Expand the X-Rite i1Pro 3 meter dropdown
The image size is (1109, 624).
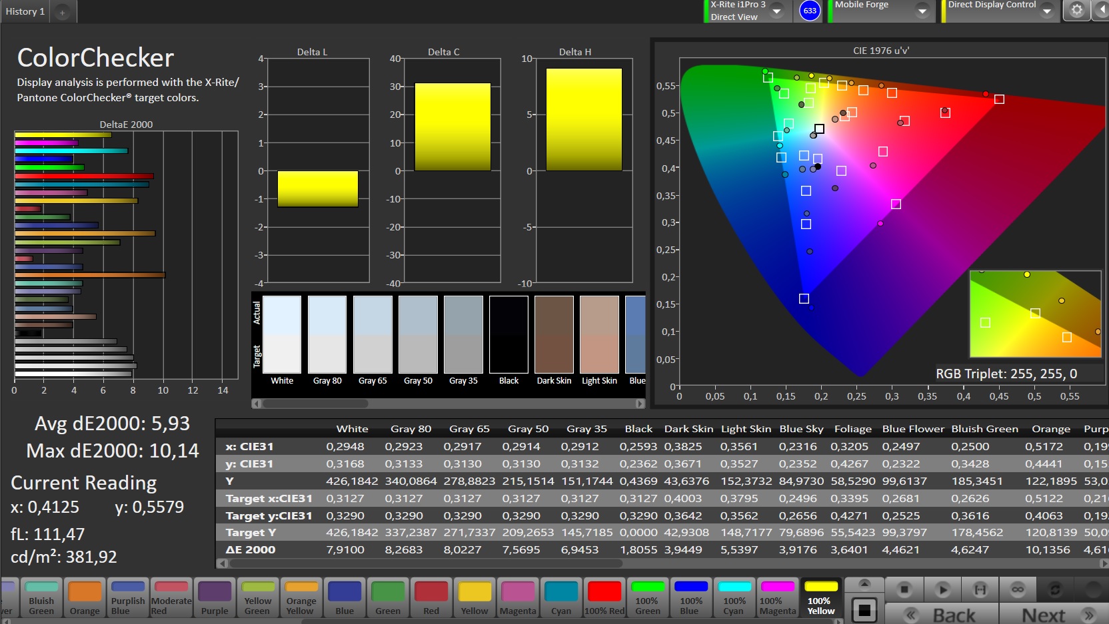776,11
